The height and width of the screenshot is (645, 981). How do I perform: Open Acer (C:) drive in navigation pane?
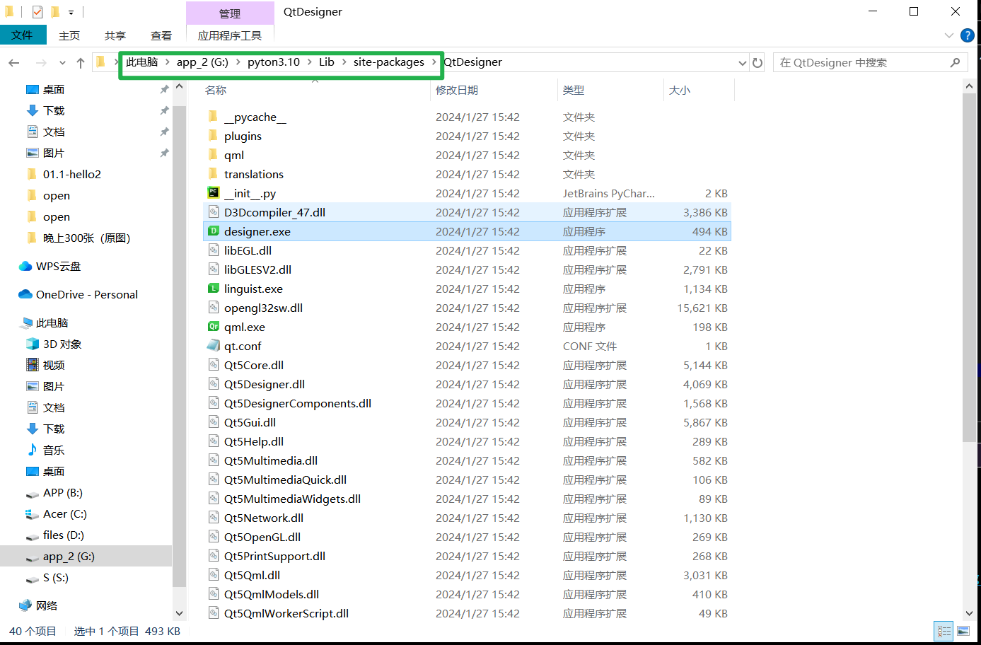point(65,513)
